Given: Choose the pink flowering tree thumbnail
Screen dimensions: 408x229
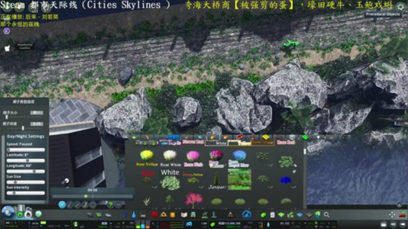Looking at the screenshot, I should [x=193, y=201].
